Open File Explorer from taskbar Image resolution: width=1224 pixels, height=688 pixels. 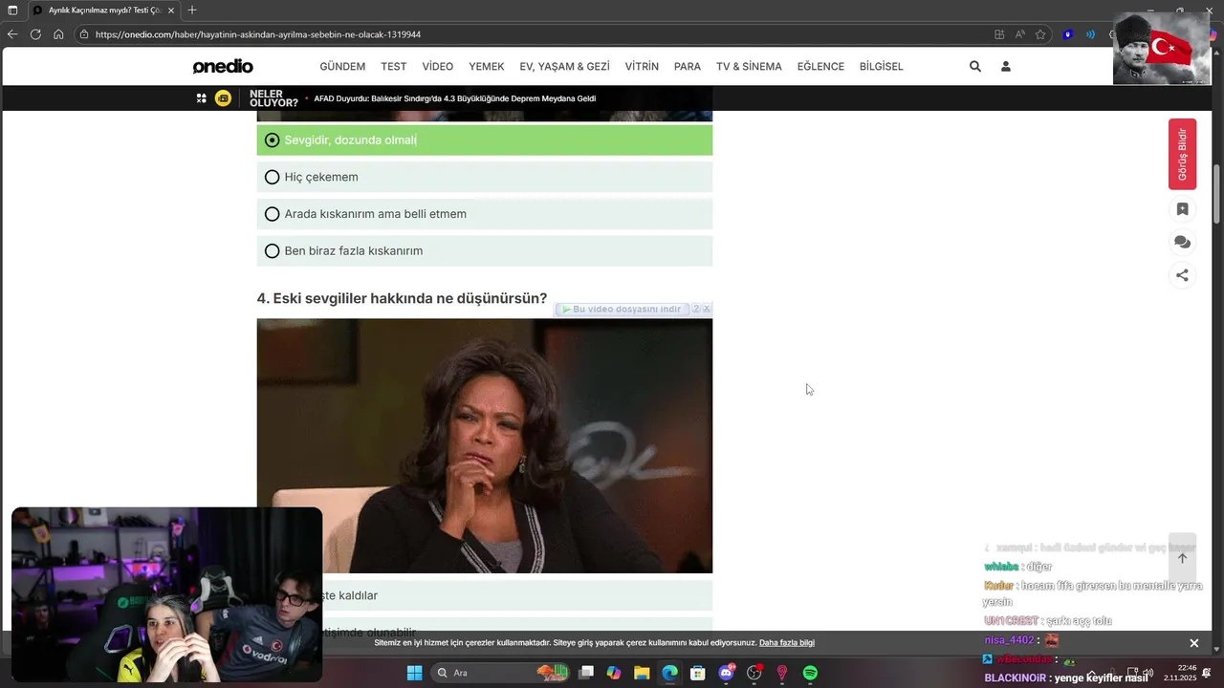coord(642,673)
